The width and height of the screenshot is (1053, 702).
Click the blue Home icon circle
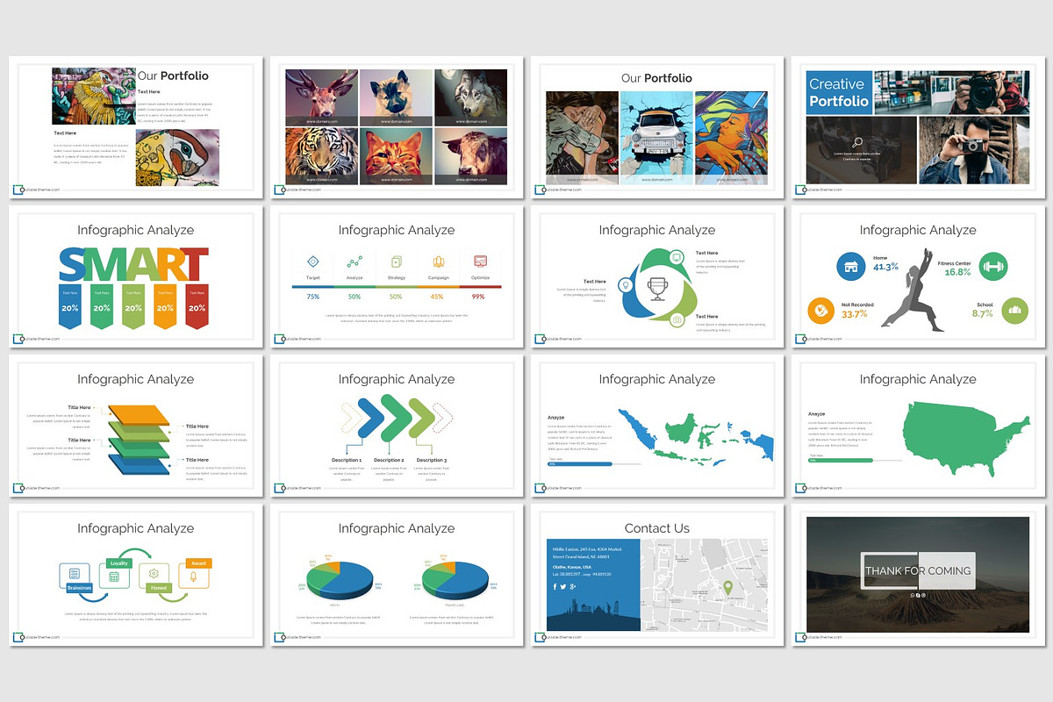pos(849,266)
